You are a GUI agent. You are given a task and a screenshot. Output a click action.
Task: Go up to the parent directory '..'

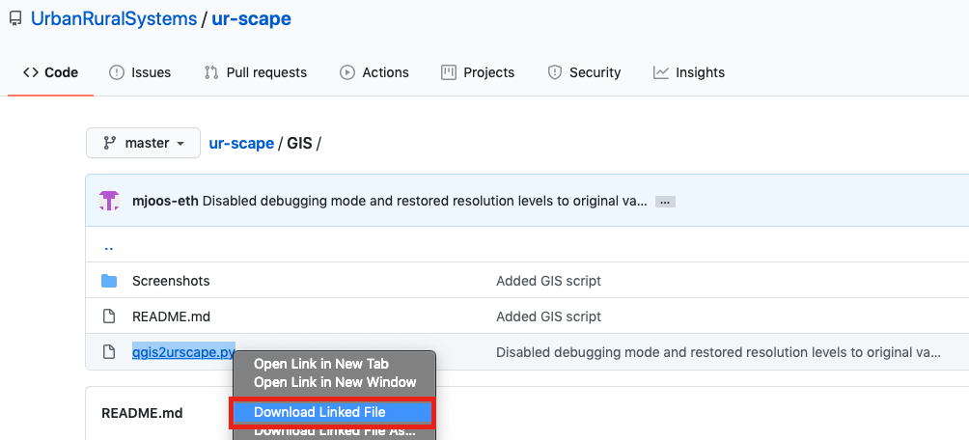[x=109, y=246]
